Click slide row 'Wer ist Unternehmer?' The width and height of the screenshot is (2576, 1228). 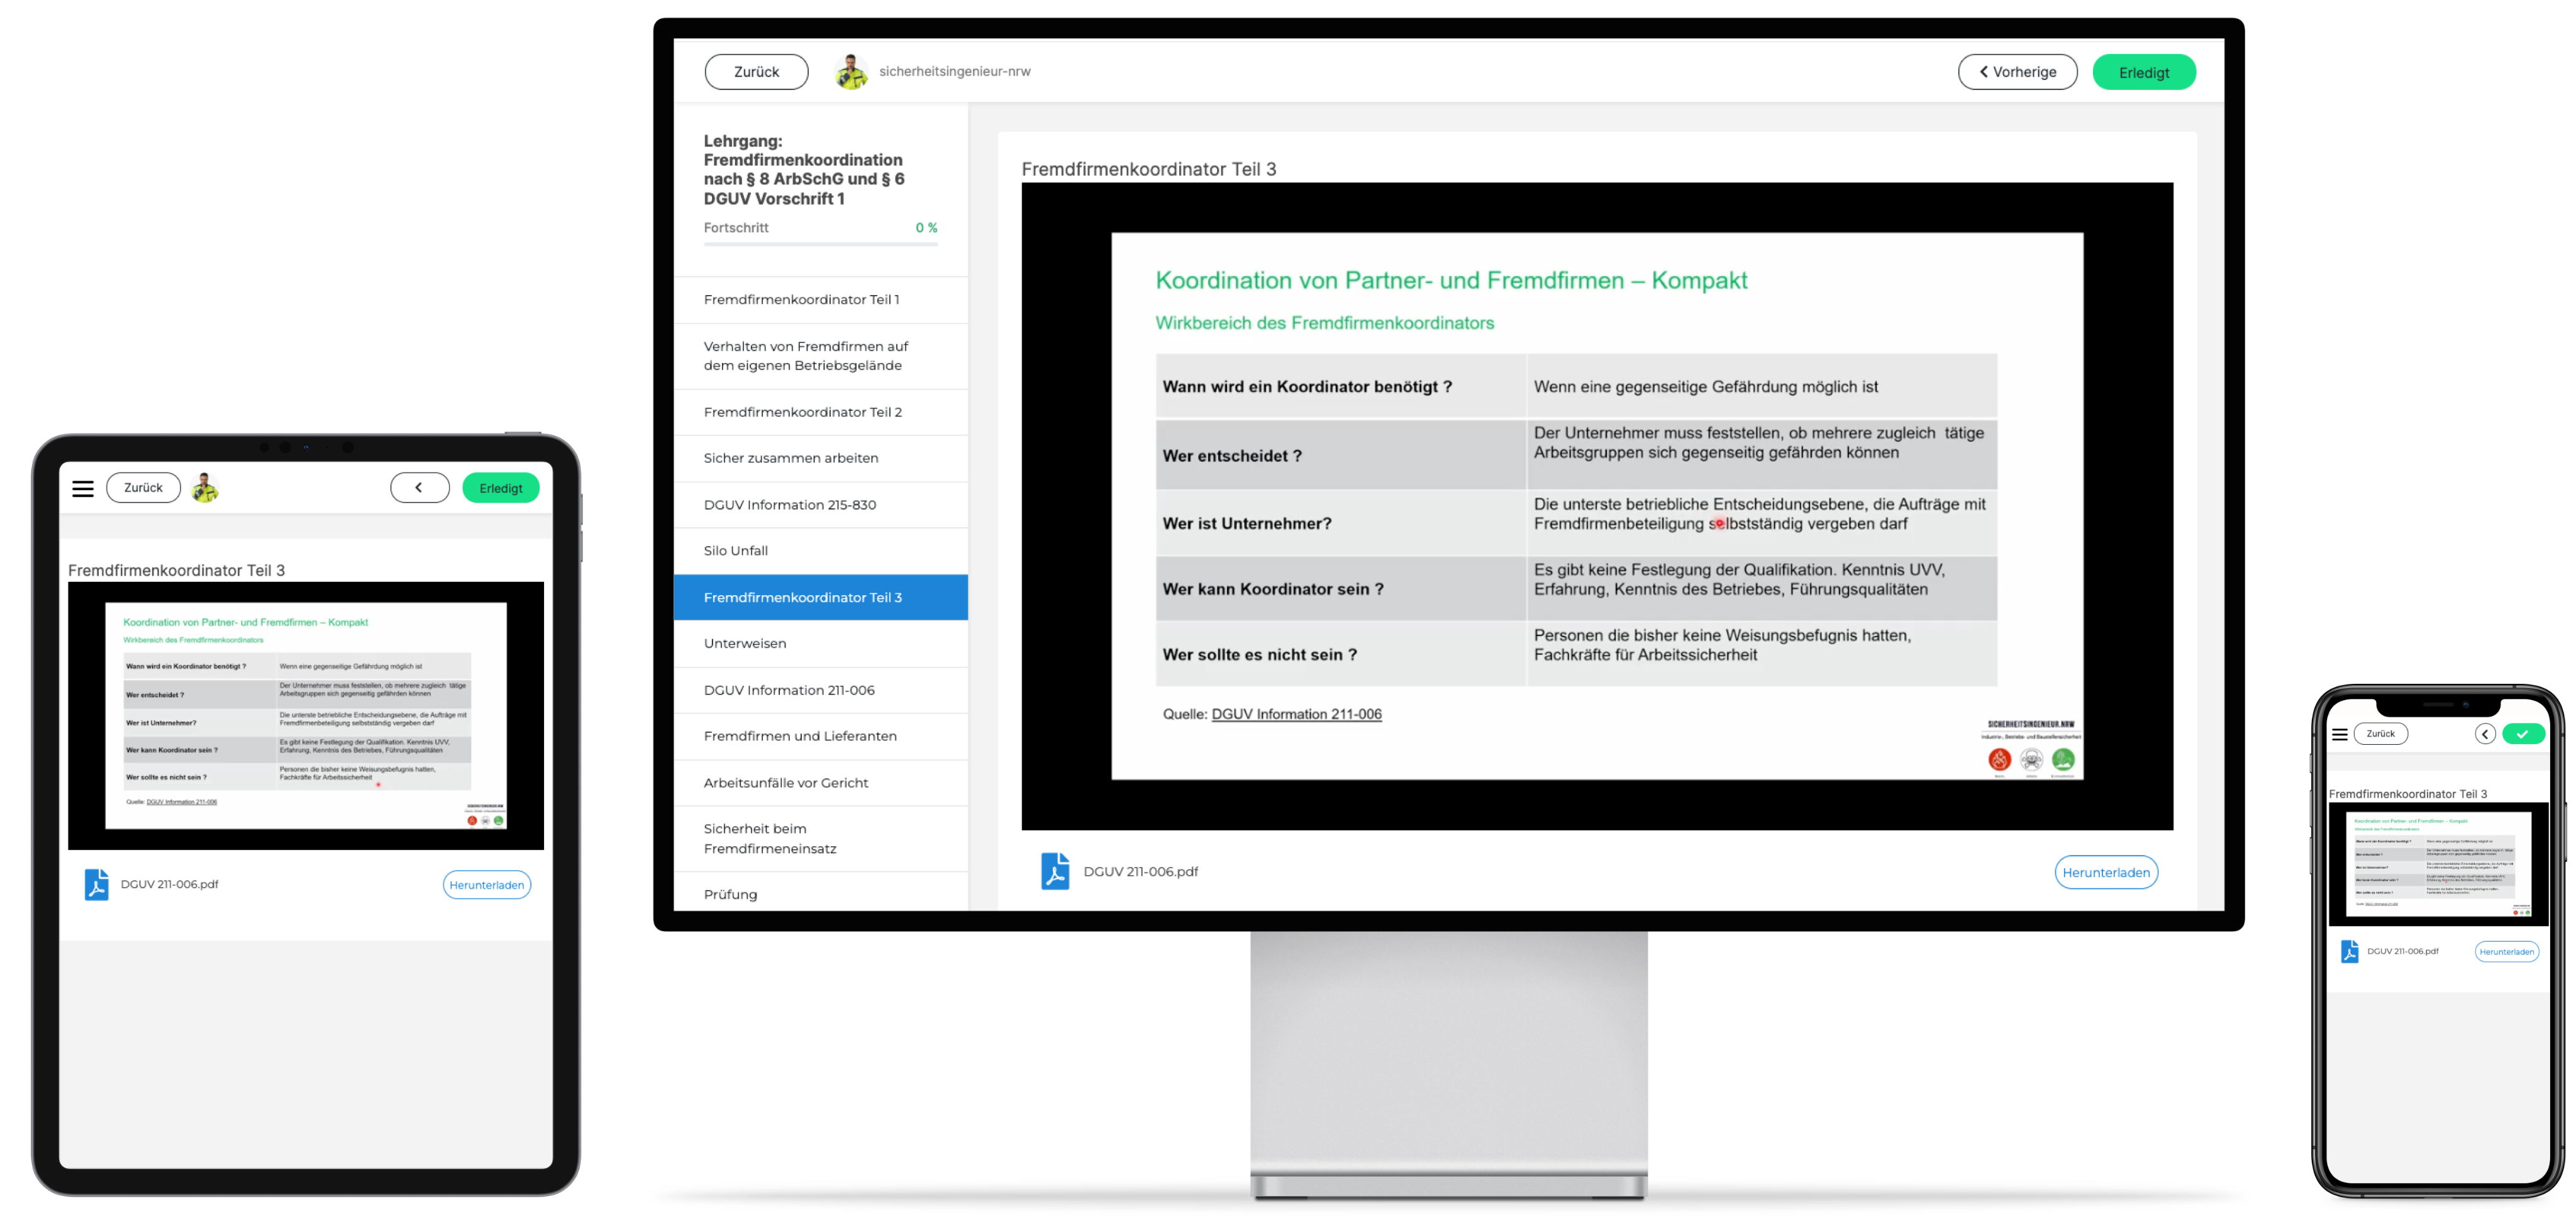point(1576,523)
